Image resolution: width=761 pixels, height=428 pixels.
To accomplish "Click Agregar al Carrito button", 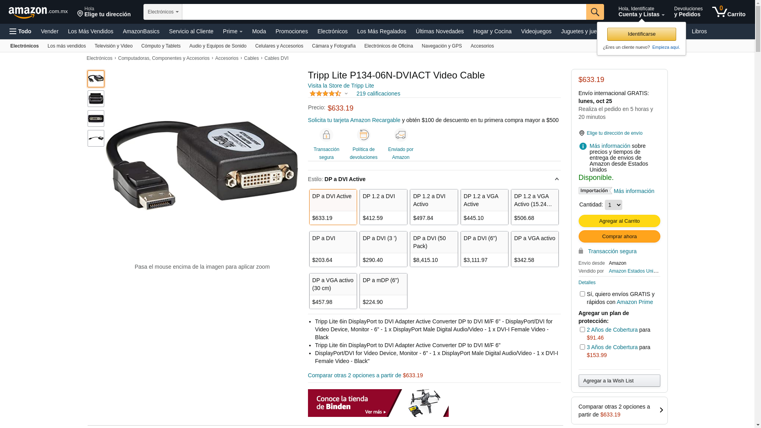I will click(619, 221).
